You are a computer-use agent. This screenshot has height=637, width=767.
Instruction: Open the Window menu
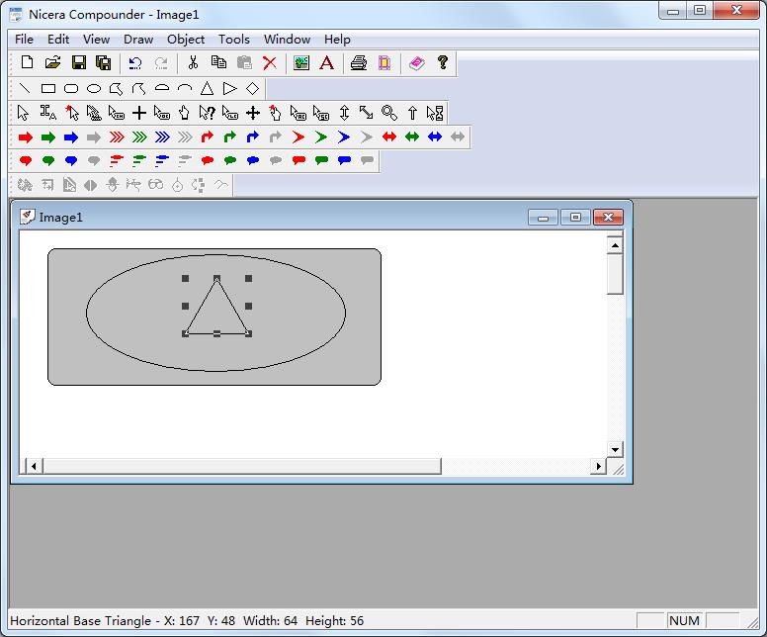coord(288,40)
